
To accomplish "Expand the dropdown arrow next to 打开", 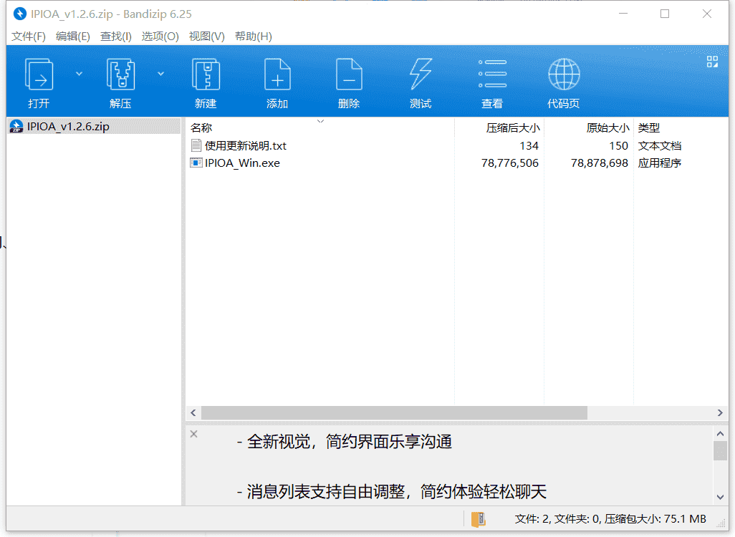I will (80, 74).
